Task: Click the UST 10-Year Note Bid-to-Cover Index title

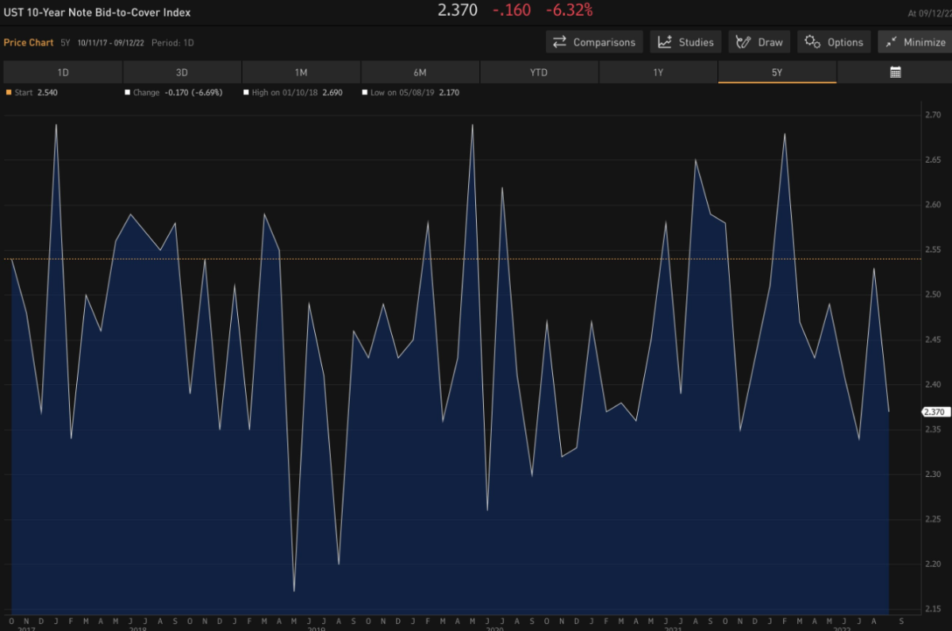Action: click(x=97, y=12)
